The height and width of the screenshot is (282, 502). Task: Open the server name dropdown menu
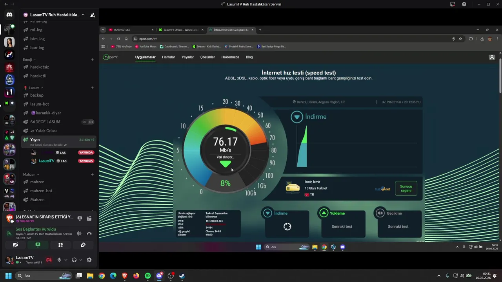pos(83,14)
